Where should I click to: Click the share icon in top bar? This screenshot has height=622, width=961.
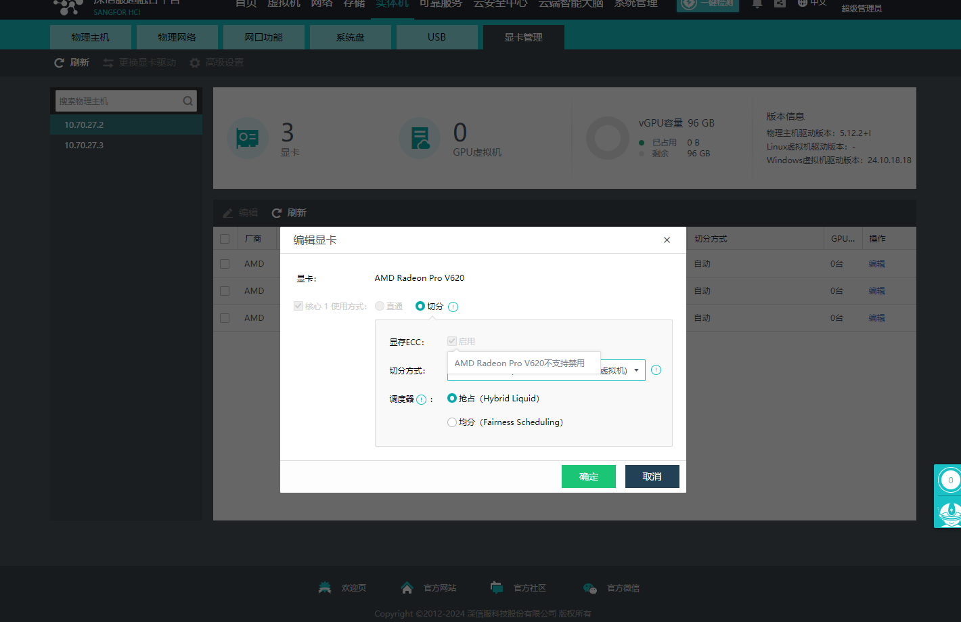[780, 3]
